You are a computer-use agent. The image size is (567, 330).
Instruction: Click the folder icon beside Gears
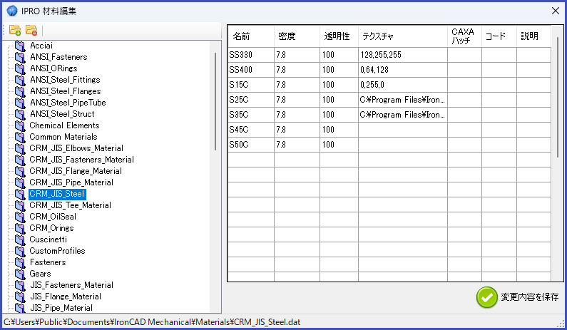(20, 274)
